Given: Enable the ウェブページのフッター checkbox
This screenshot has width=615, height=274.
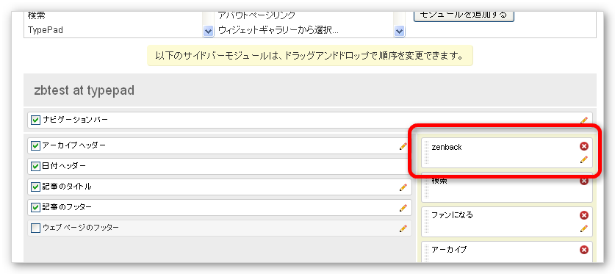Looking at the screenshot, I should pos(36,228).
